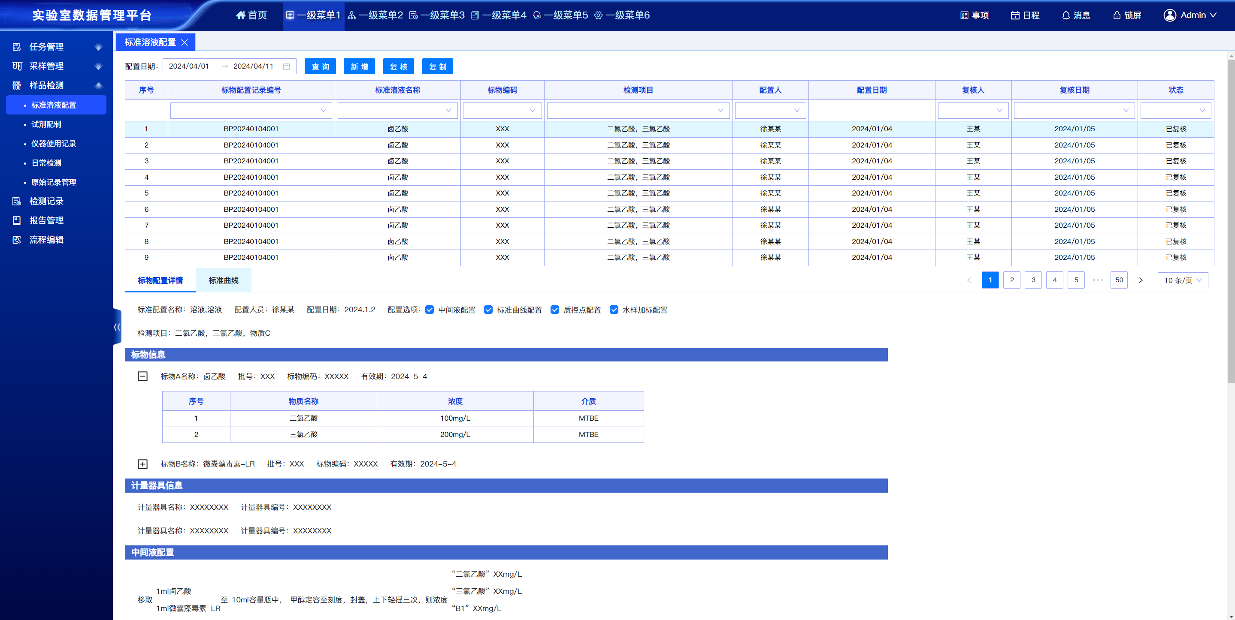Expand 标物B 微囊藻毒素-LR plus icon
This screenshot has height=620, width=1235.
[142, 464]
